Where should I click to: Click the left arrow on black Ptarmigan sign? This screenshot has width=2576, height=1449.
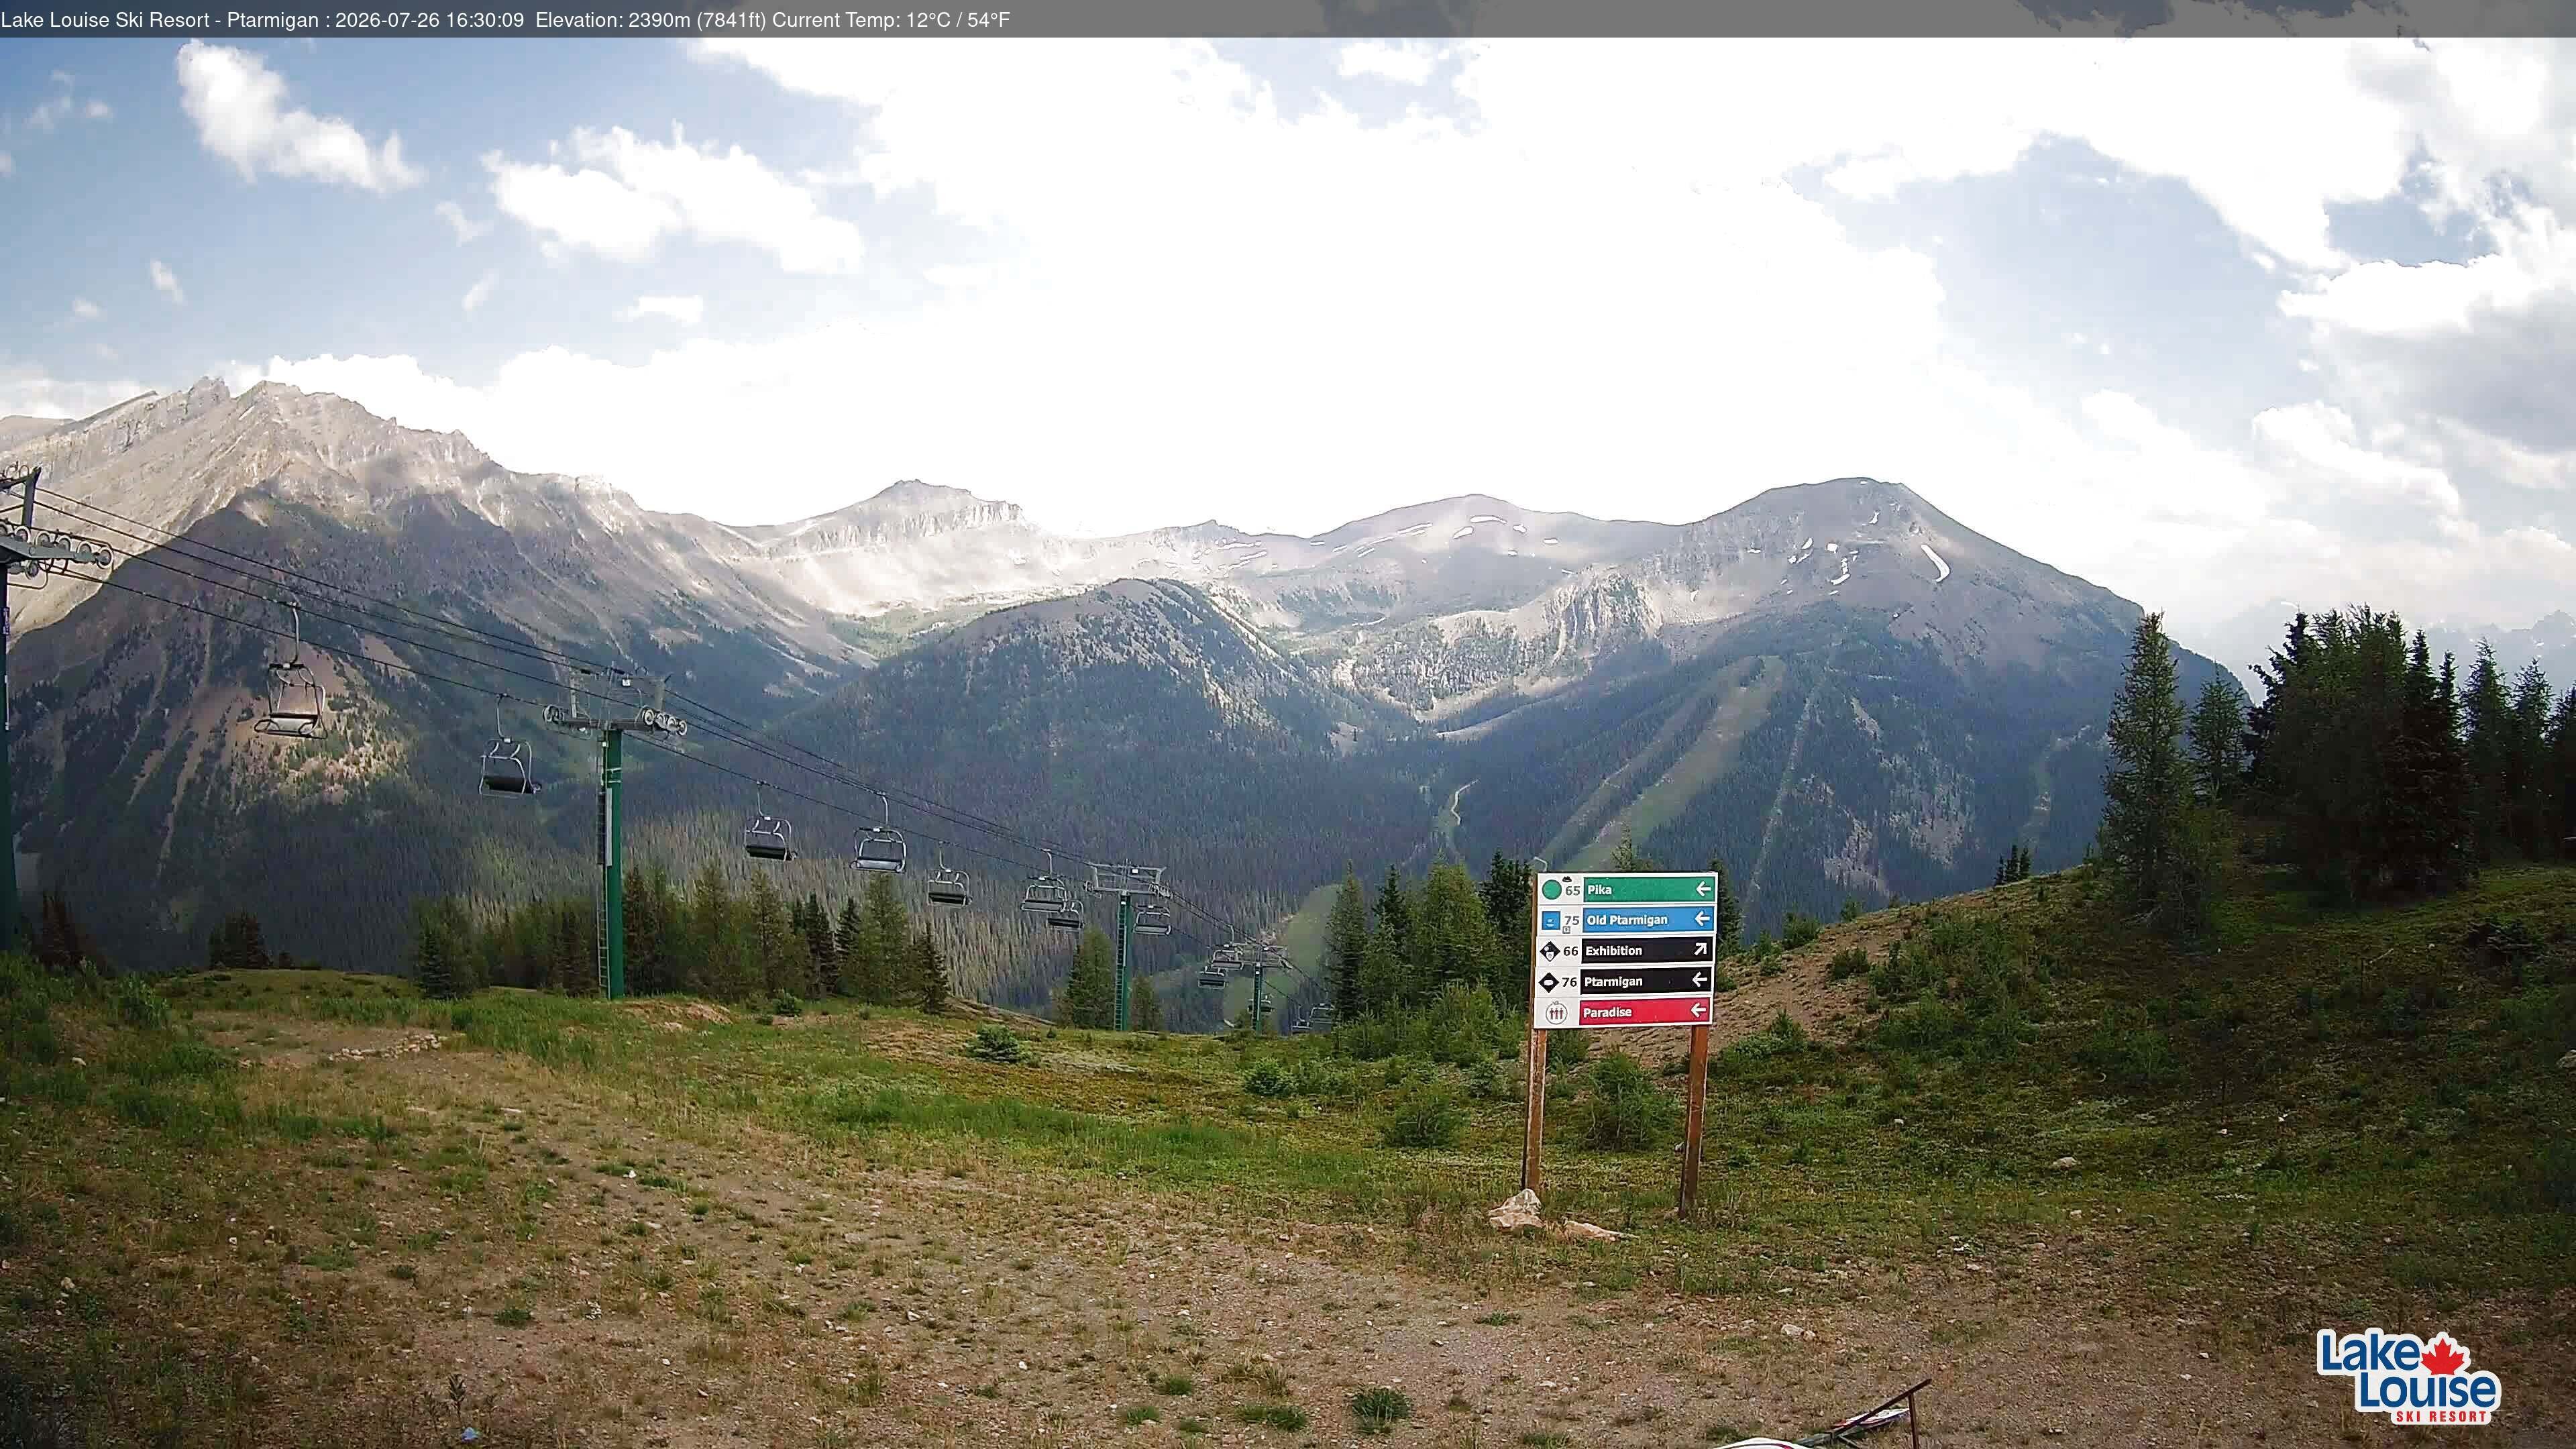pyautogui.click(x=1700, y=980)
